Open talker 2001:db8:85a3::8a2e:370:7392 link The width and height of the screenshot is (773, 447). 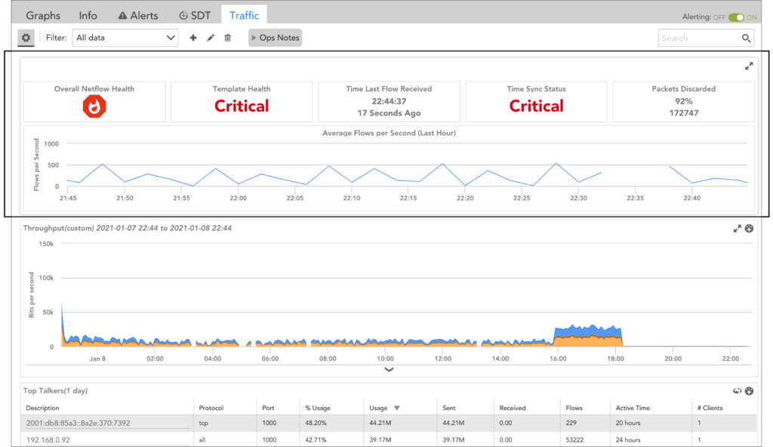[x=78, y=424]
